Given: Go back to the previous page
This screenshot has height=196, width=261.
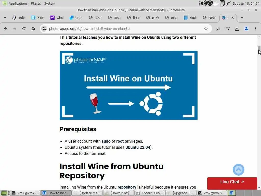Looking at the screenshot, I should click(6, 29).
